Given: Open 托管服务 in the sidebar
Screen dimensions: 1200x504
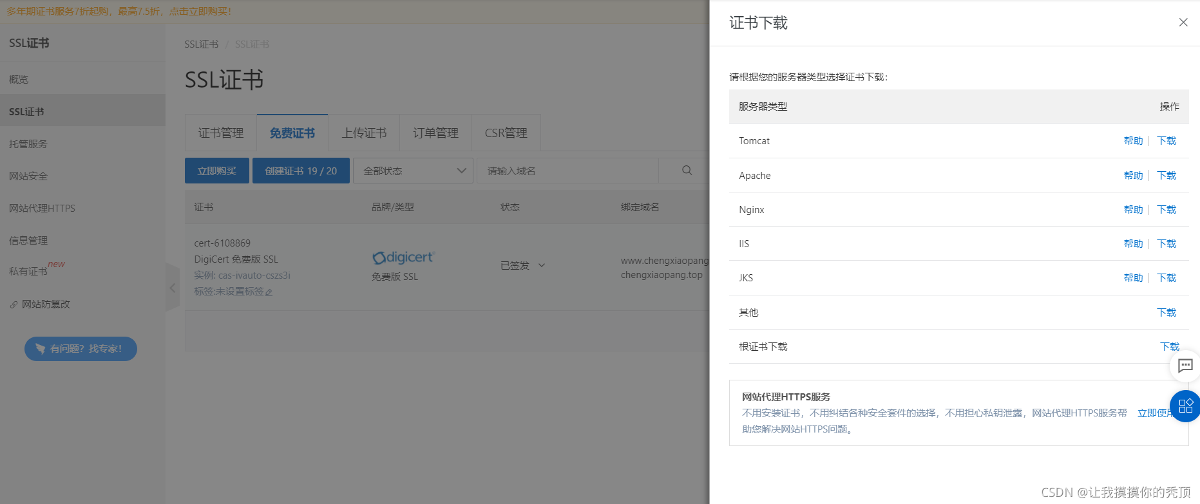Looking at the screenshot, I should (x=82, y=144).
